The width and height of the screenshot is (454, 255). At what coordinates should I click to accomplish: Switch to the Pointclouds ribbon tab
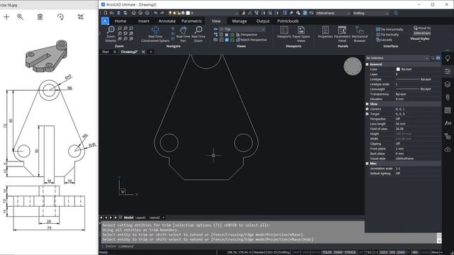(x=288, y=21)
